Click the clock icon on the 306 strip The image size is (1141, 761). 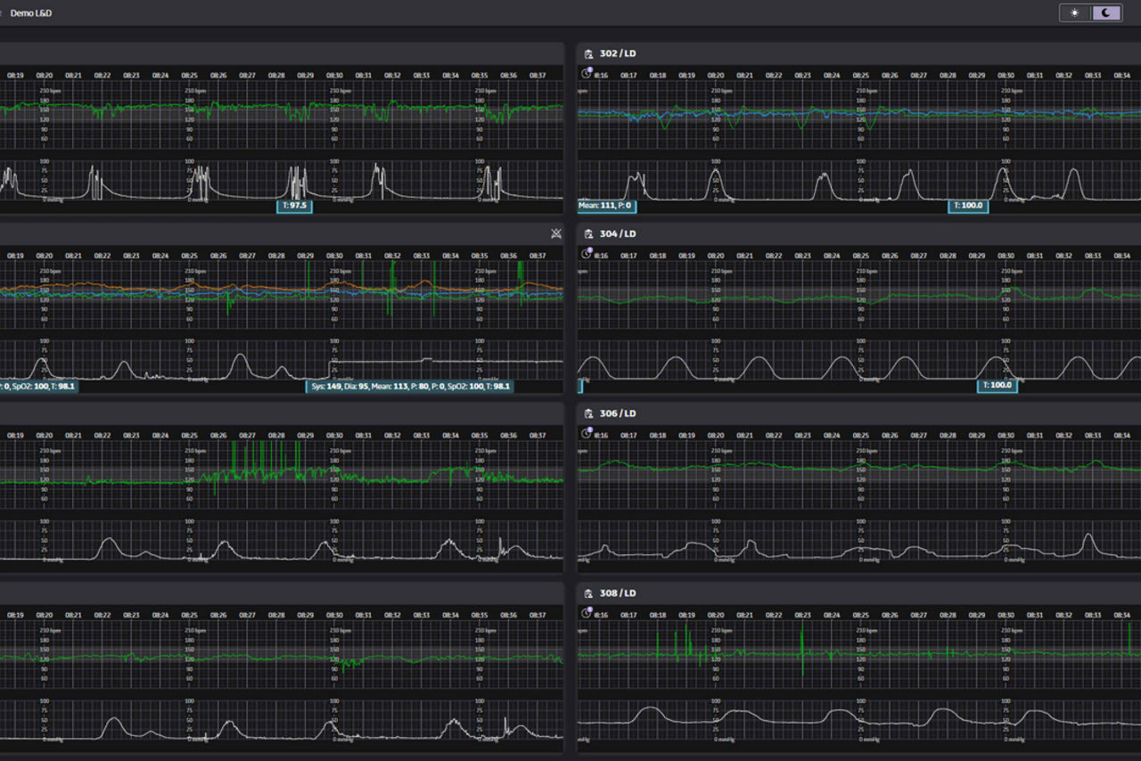[587, 435]
